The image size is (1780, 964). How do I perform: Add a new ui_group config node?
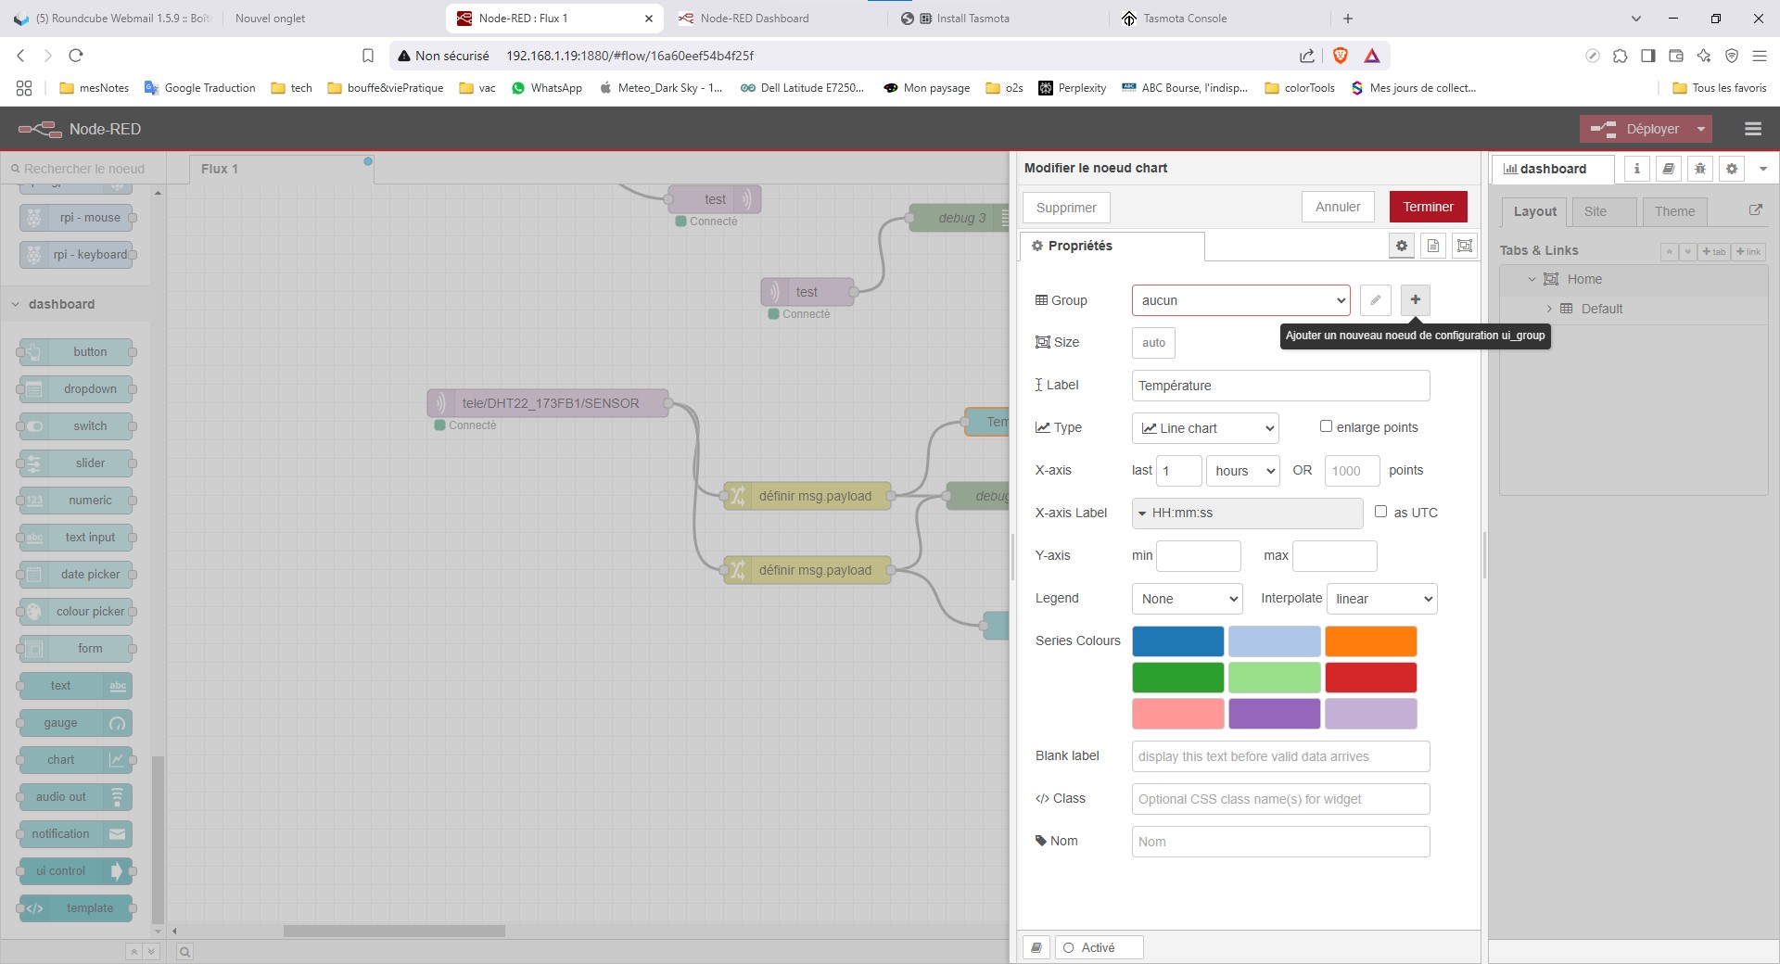pyautogui.click(x=1415, y=299)
